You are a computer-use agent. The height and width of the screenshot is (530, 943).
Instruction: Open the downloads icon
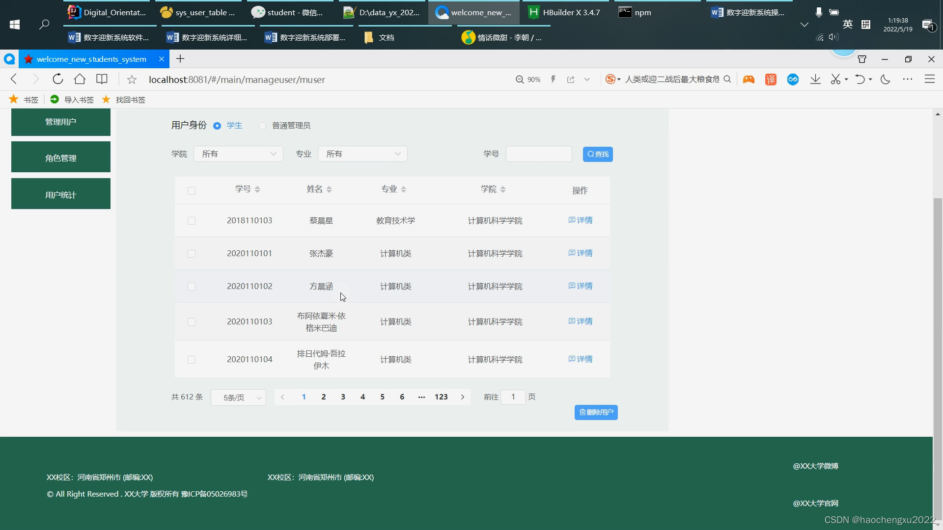tap(815, 79)
